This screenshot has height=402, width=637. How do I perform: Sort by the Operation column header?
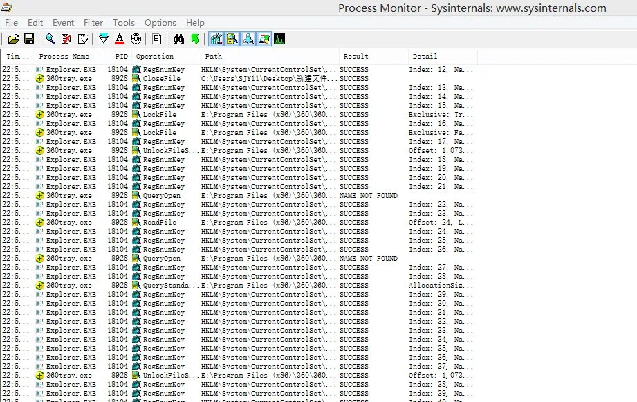(x=166, y=57)
